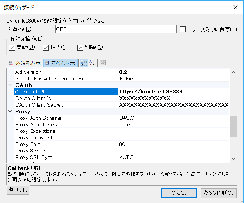Collapse the Proxy category
244x203 pixels.
(x=10, y=111)
